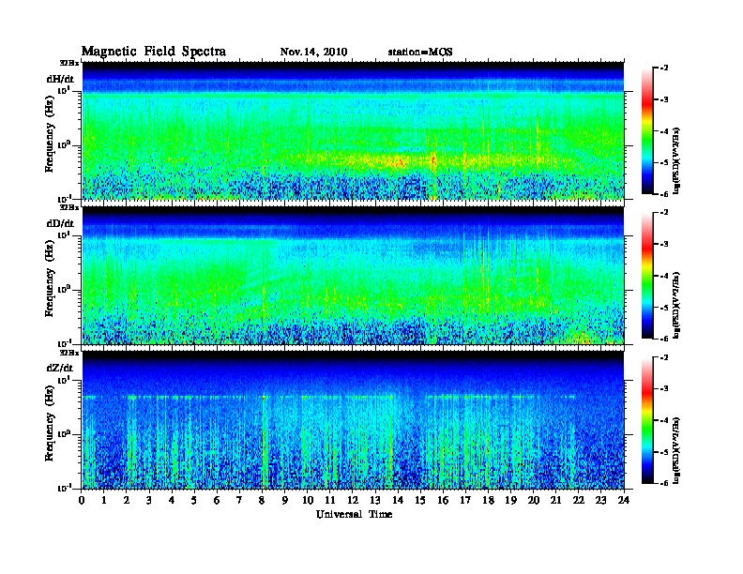Screen dimensions: 743x574
Task: Click hour 7 on the time axis
Action: tap(240, 501)
